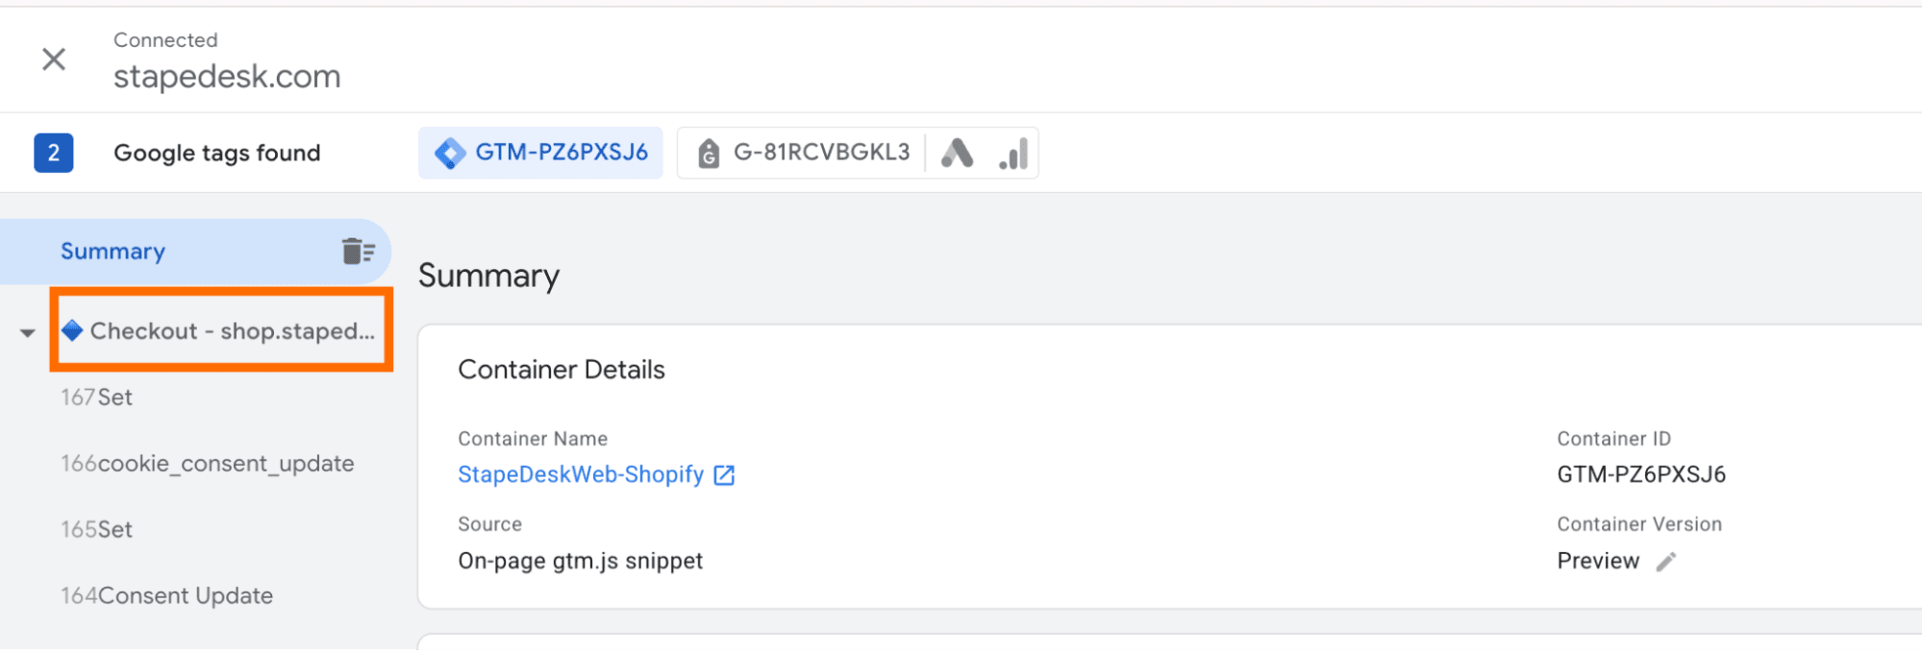Select event 164 Consent Update
This screenshot has height=651, width=1922.
165,595
